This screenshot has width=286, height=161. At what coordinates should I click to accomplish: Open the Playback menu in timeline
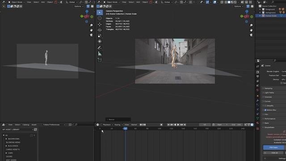point(107,125)
